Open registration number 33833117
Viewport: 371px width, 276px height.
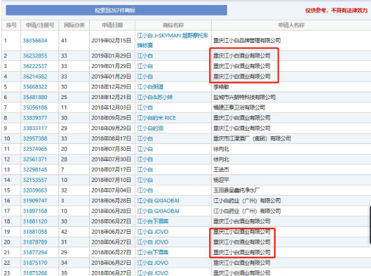pos(35,128)
